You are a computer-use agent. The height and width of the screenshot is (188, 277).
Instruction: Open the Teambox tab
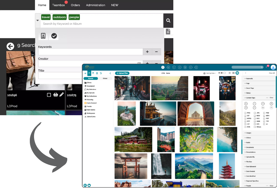coord(58,5)
